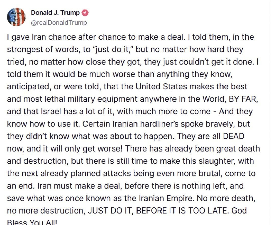
Task: Click the "United States" text in post
Action: click(x=161, y=86)
